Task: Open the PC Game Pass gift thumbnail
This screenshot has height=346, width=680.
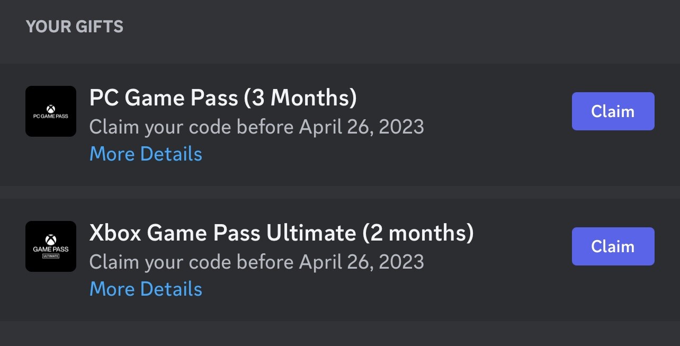Action: tap(51, 111)
